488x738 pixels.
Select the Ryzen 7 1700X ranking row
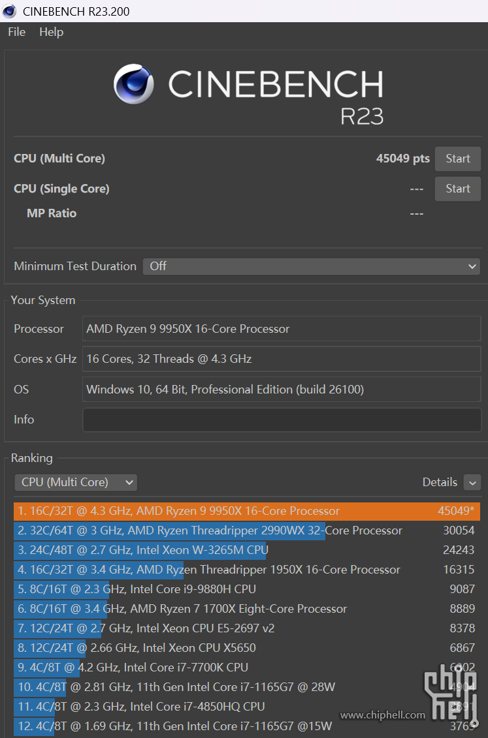tap(247, 609)
